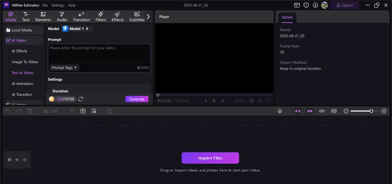
Task: Switch to the Details tab
Action: [287, 17]
